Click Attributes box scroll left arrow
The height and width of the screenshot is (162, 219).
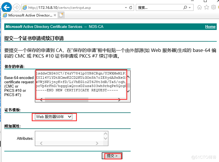click(x=41, y=143)
